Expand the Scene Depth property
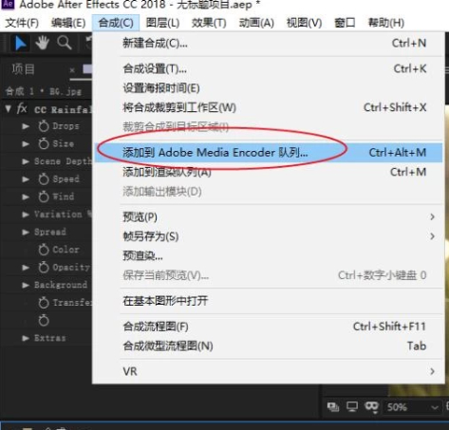The image size is (449, 430). (x=26, y=161)
